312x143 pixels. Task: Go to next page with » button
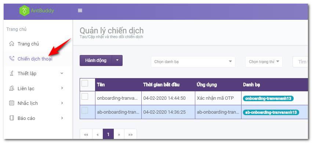coord(119,134)
